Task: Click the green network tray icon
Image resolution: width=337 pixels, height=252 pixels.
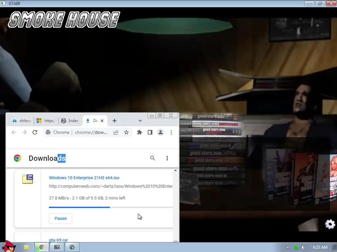Action: [296, 247]
